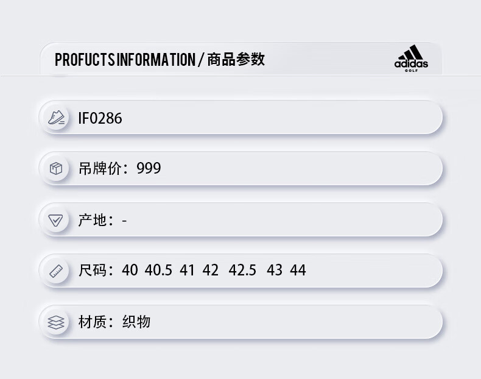Choose size 44
The image size is (481, 379).
click(x=298, y=271)
